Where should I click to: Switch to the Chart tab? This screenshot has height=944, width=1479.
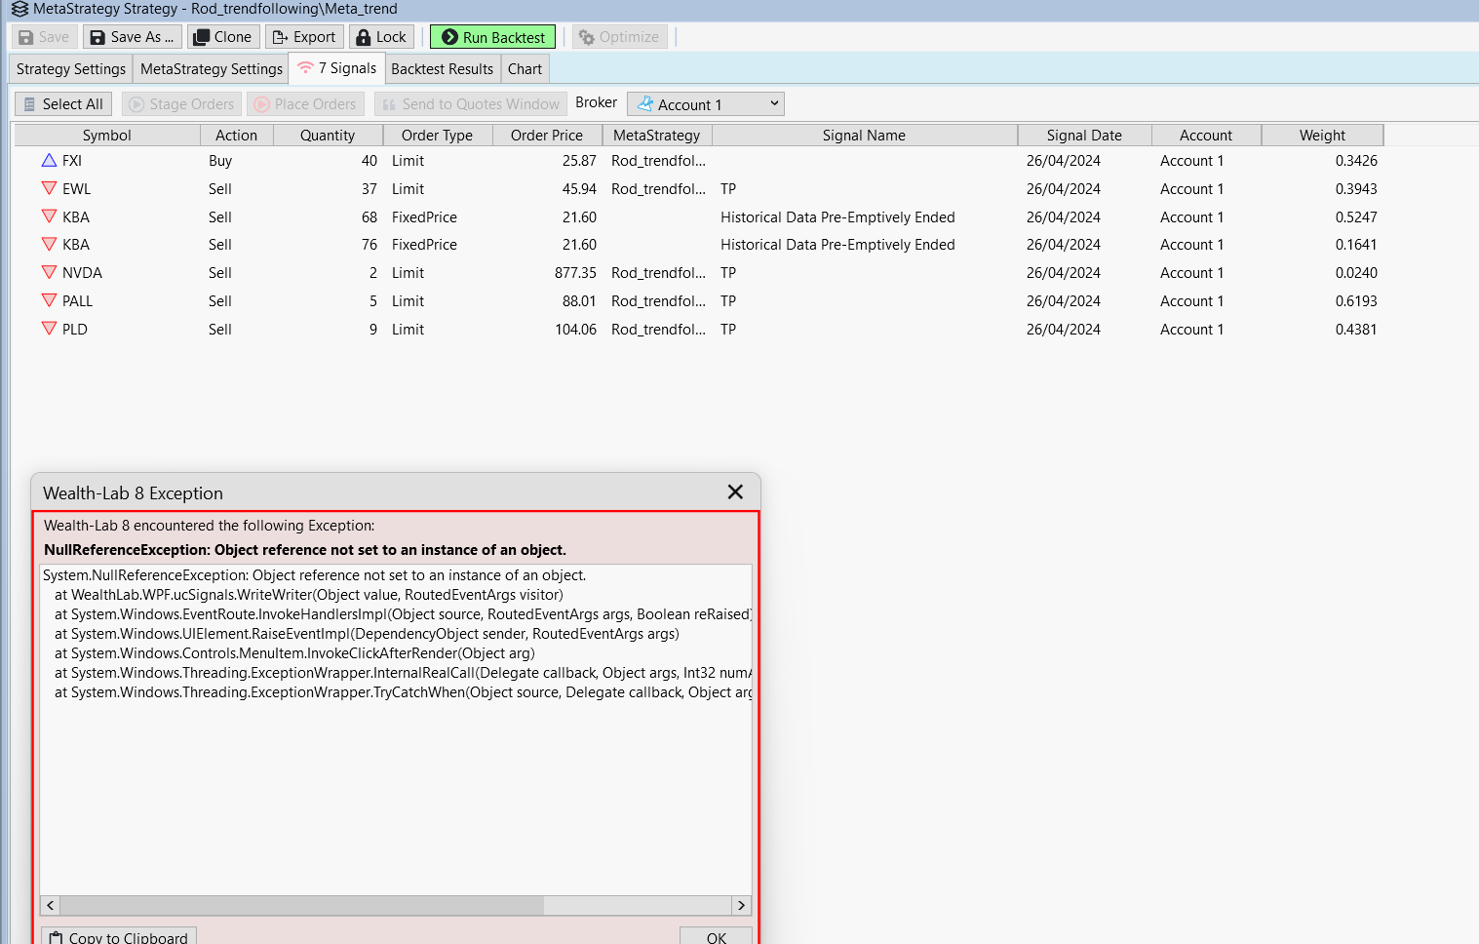525,69
